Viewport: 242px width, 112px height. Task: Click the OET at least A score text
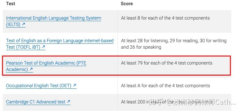pyautogui.click(x=165, y=86)
